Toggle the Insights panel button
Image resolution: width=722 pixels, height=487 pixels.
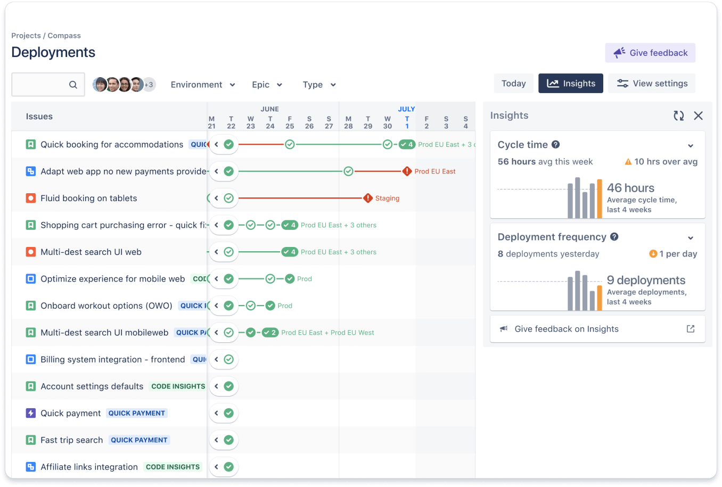tap(570, 83)
